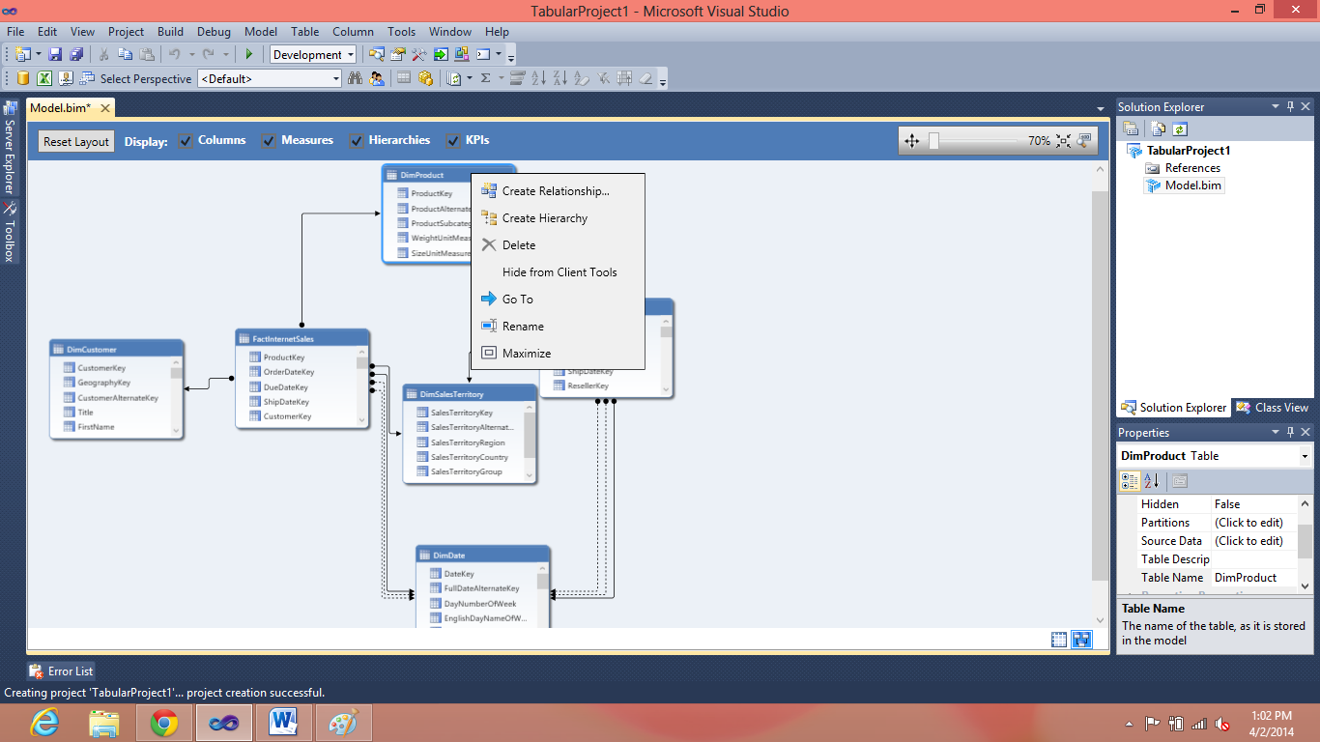Click the green Start debugging arrow
Screen dimensions: 1320x742
point(249,54)
